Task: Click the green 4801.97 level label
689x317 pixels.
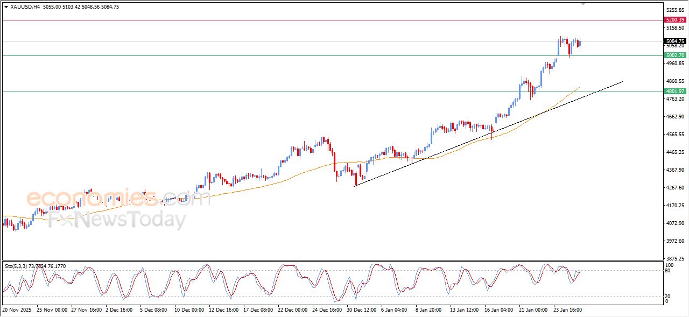Action: [674, 91]
